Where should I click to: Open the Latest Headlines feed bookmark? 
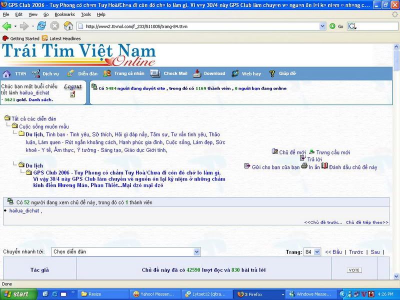[x=61, y=38]
